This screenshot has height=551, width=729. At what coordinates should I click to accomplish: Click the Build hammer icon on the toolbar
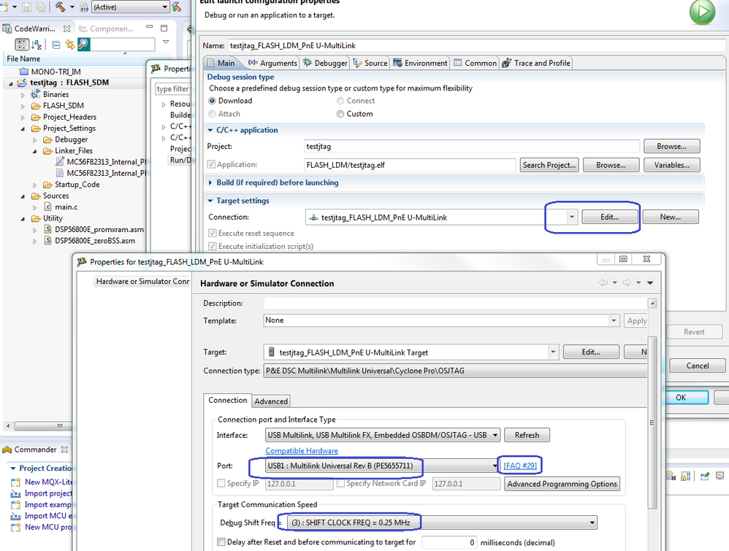[61, 7]
